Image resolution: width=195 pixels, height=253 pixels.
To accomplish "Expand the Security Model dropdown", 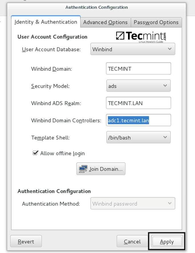I will (x=138, y=86).
